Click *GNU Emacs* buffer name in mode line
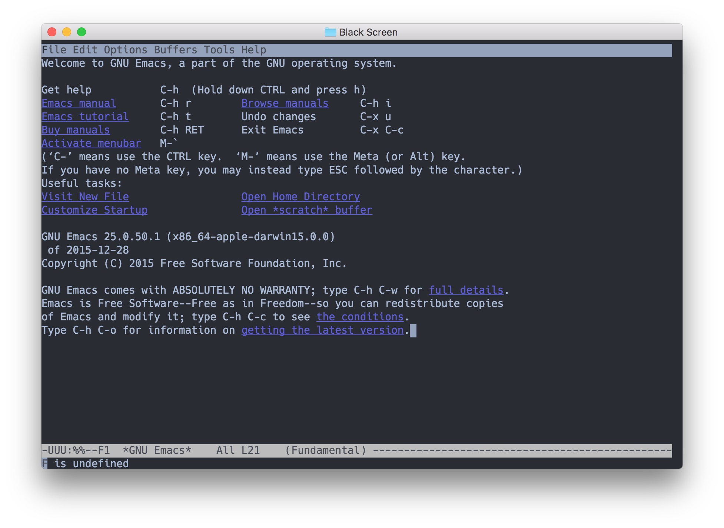The image size is (724, 528). pyautogui.click(x=157, y=451)
